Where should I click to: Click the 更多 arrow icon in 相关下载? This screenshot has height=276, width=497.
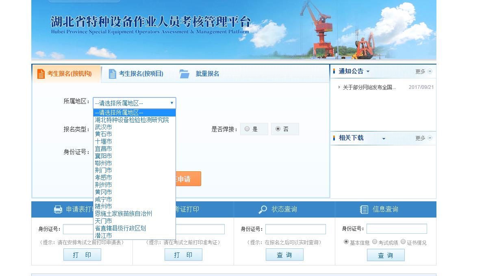[x=430, y=138]
